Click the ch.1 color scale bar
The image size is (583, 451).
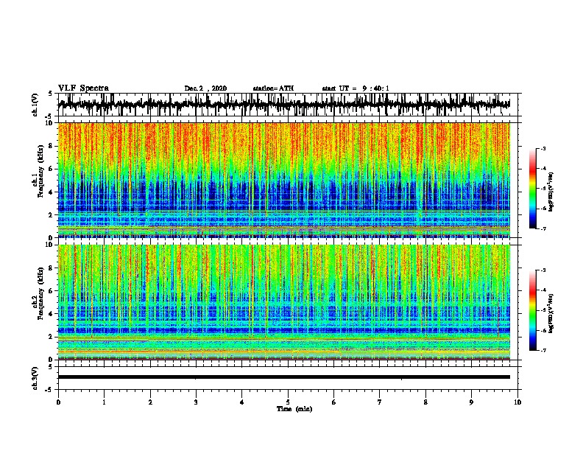(x=532, y=189)
